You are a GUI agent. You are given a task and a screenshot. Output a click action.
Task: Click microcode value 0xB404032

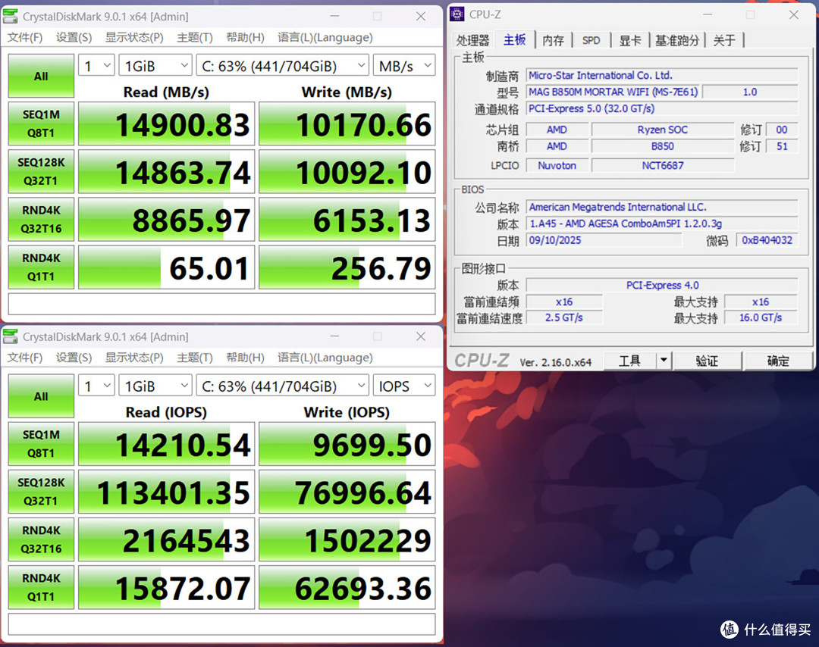pos(767,240)
